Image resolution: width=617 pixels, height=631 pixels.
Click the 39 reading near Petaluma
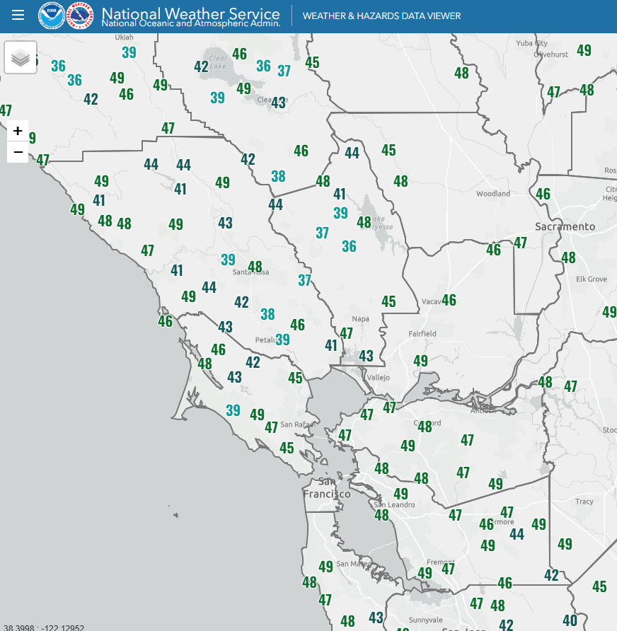[282, 340]
